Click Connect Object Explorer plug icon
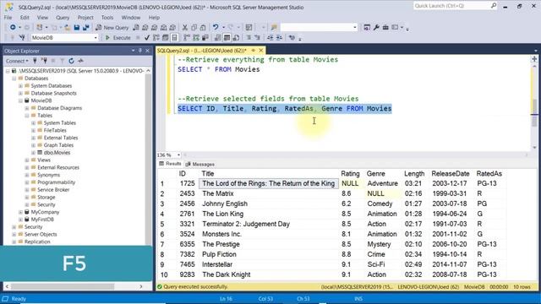The width and height of the screenshot is (541, 304). pyautogui.click(x=35, y=61)
